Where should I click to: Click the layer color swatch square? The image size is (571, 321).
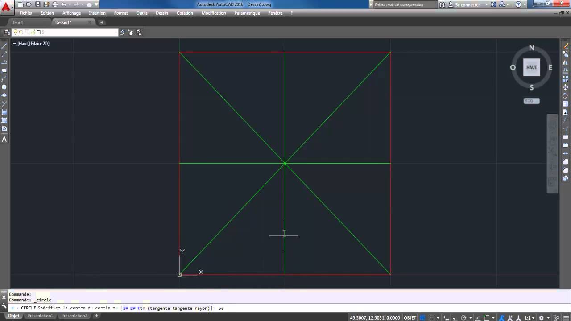(x=38, y=32)
